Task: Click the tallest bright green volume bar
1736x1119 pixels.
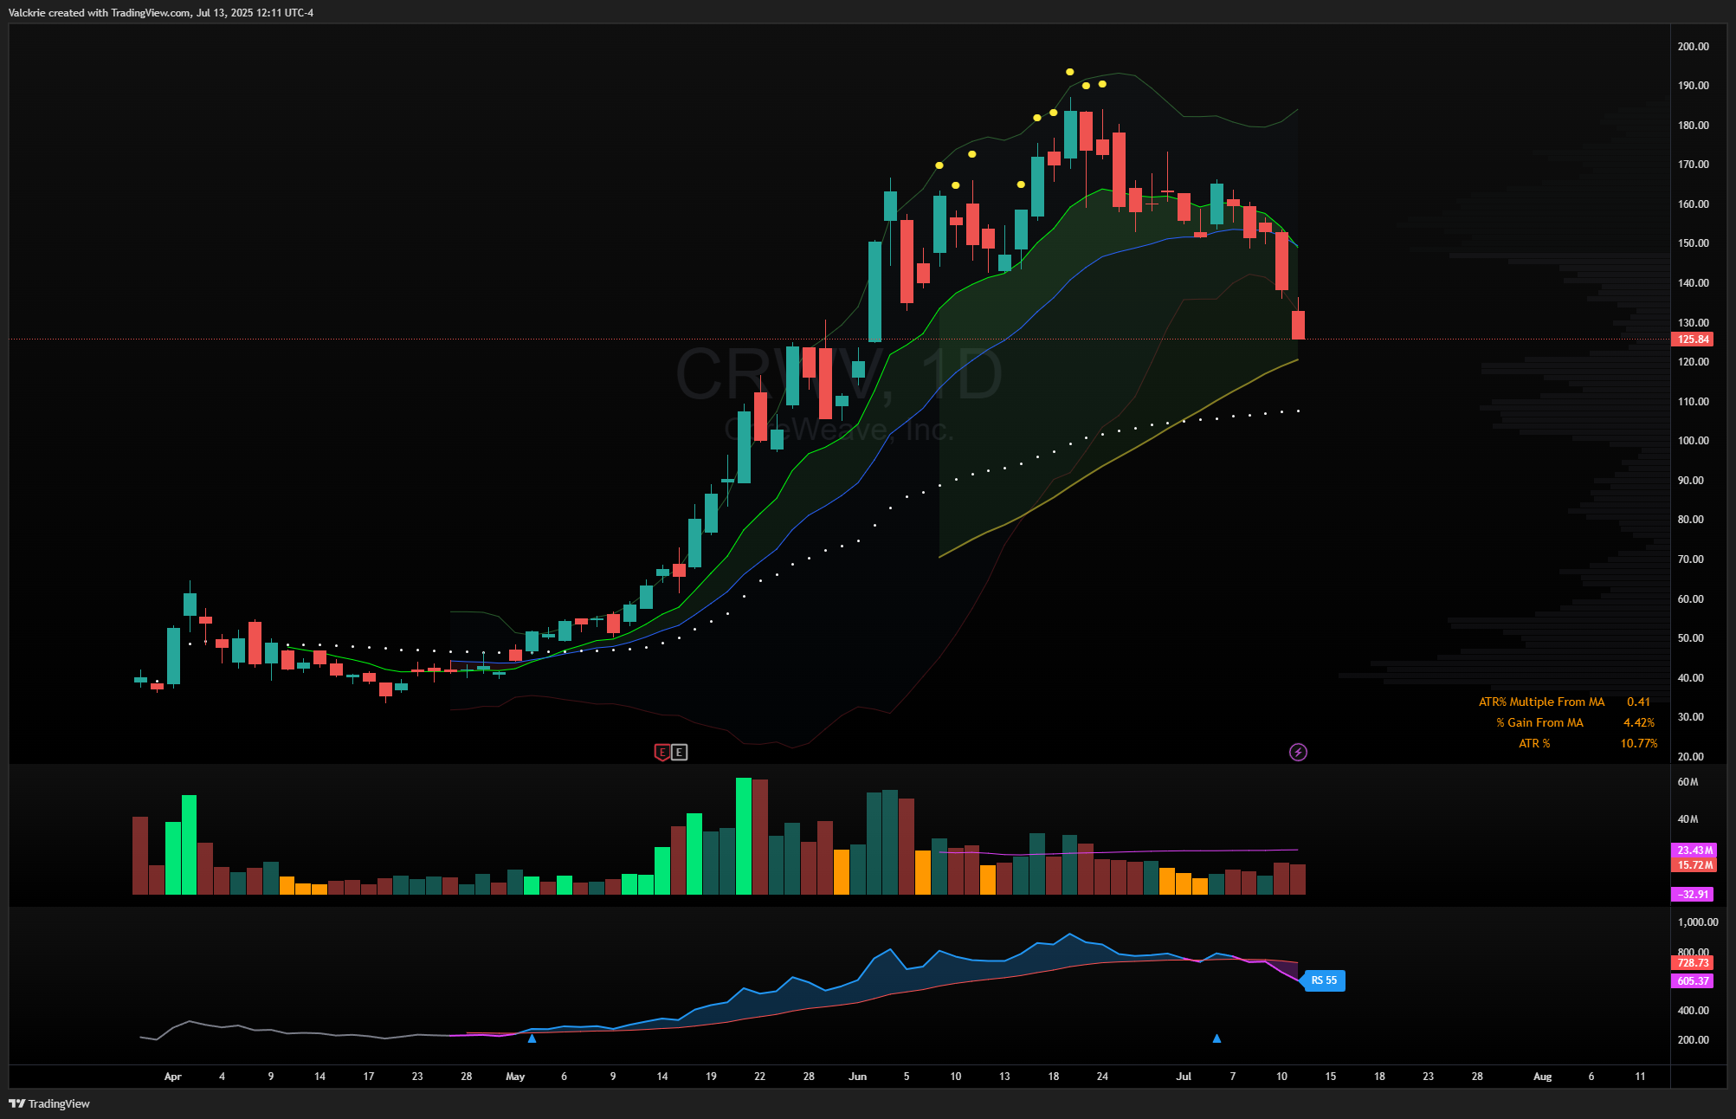Action: coord(744,836)
